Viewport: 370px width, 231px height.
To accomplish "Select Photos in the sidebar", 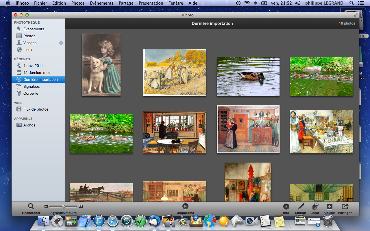I will [29, 36].
